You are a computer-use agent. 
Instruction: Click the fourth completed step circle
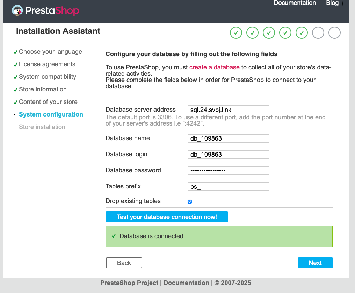click(285, 33)
